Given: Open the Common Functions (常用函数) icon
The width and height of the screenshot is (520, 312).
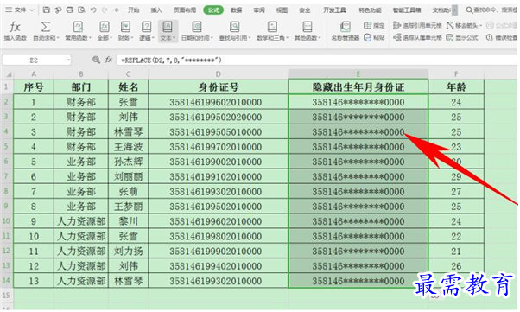Looking at the screenshot, I should pos(78,27).
